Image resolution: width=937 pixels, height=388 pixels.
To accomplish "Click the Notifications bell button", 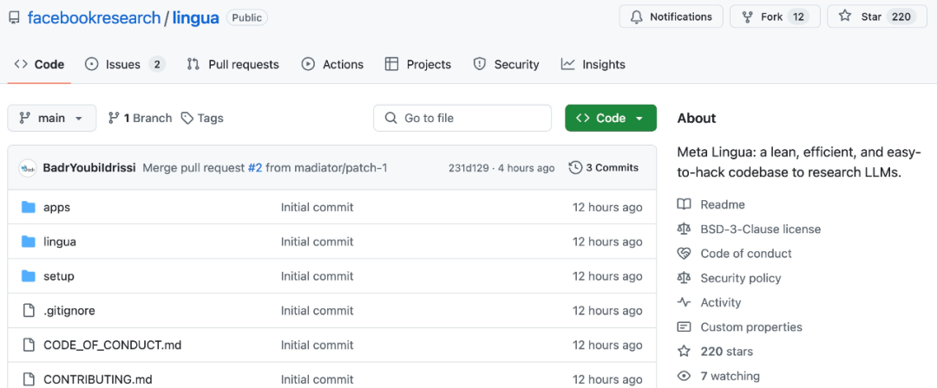I will pos(671,16).
